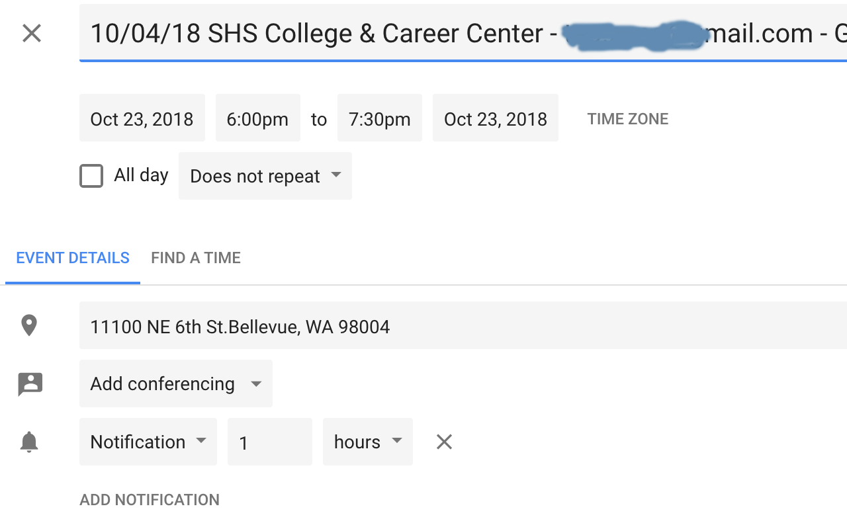Enable the All day checkbox

[91, 176]
